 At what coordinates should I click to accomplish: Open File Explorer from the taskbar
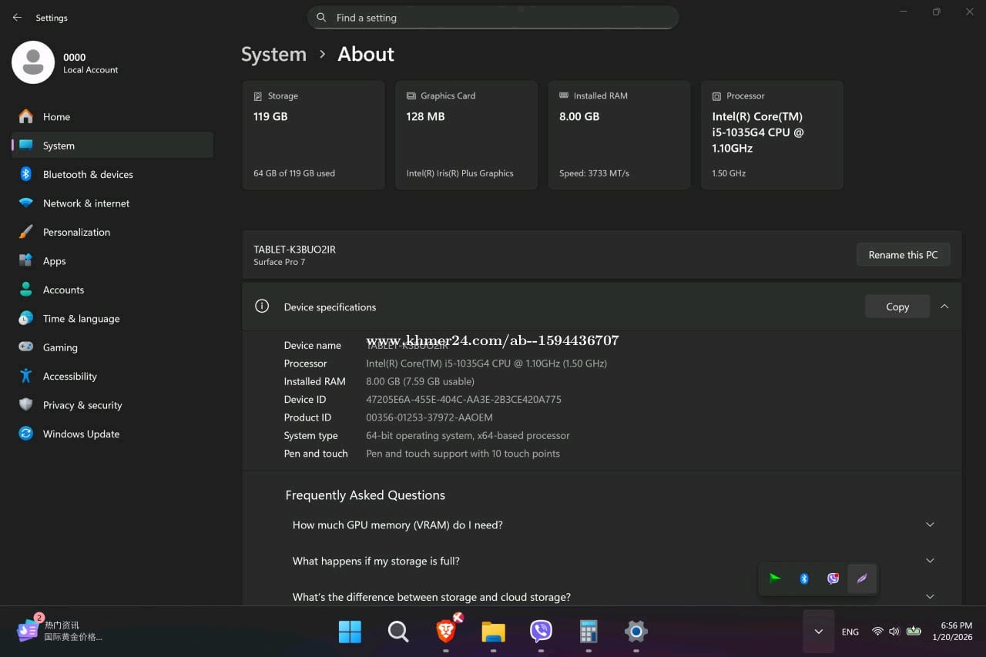493,632
